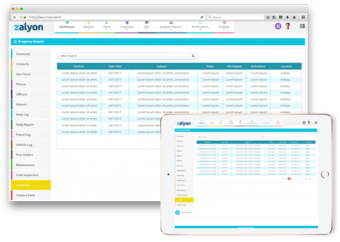The height and width of the screenshot is (242, 340).
Task: Open the grid list icon at top right
Action: pyautogui.click(x=303, y=26)
